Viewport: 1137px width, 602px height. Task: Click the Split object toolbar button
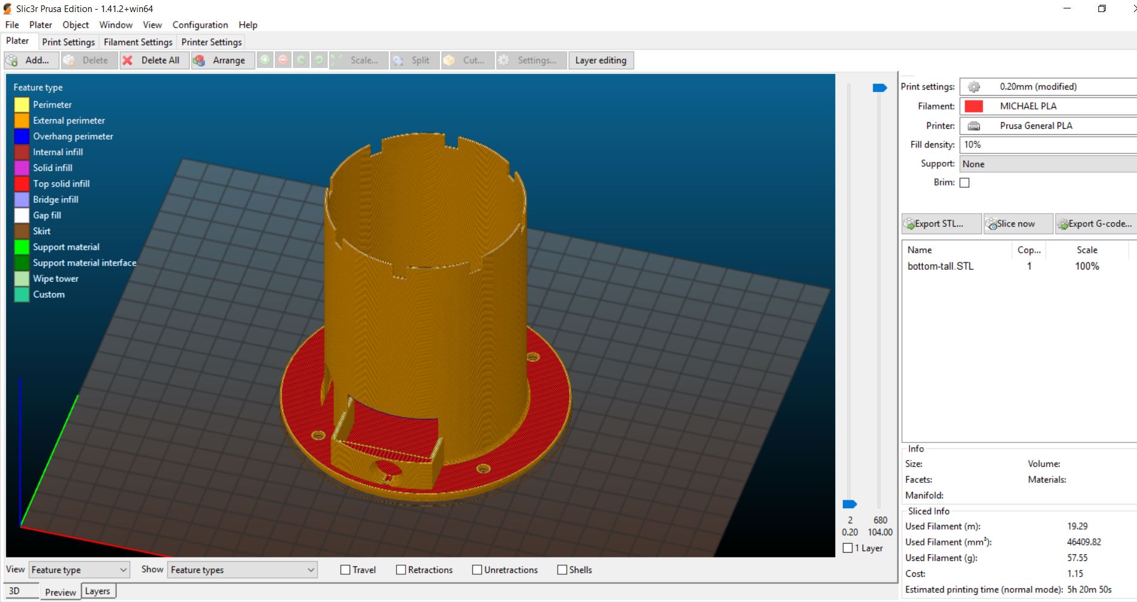(x=414, y=60)
